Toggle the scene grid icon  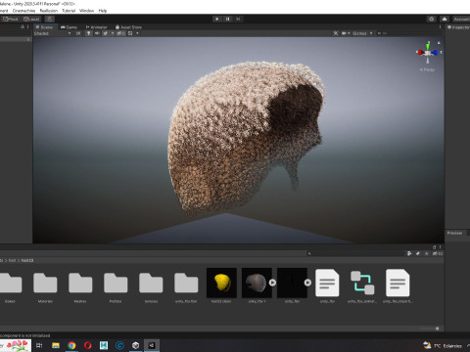tap(130, 33)
